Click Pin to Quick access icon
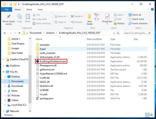156x119 pixels. 9,17
